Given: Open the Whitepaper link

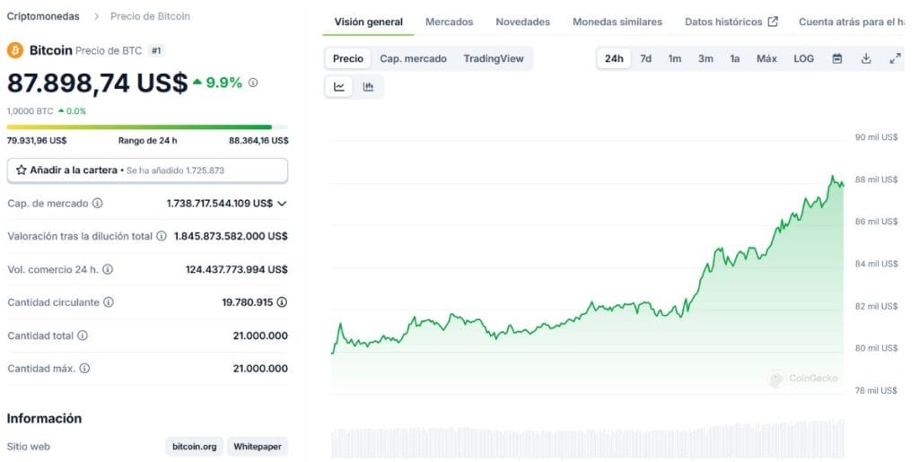Looking at the screenshot, I should coord(258,446).
